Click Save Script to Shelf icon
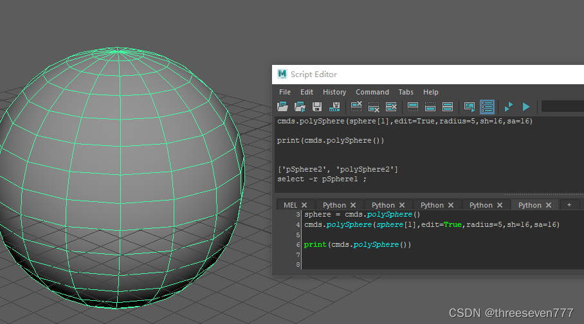The width and height of the screenshot is (584, 324). (x=334, y=107)
